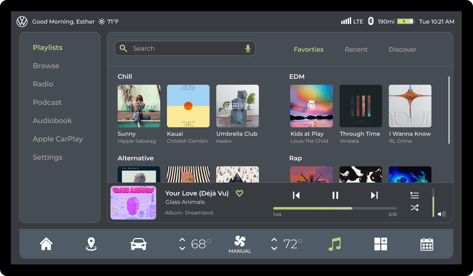473x276 pixels.
Task: Open the play queue list
Action: pos(415,195)
